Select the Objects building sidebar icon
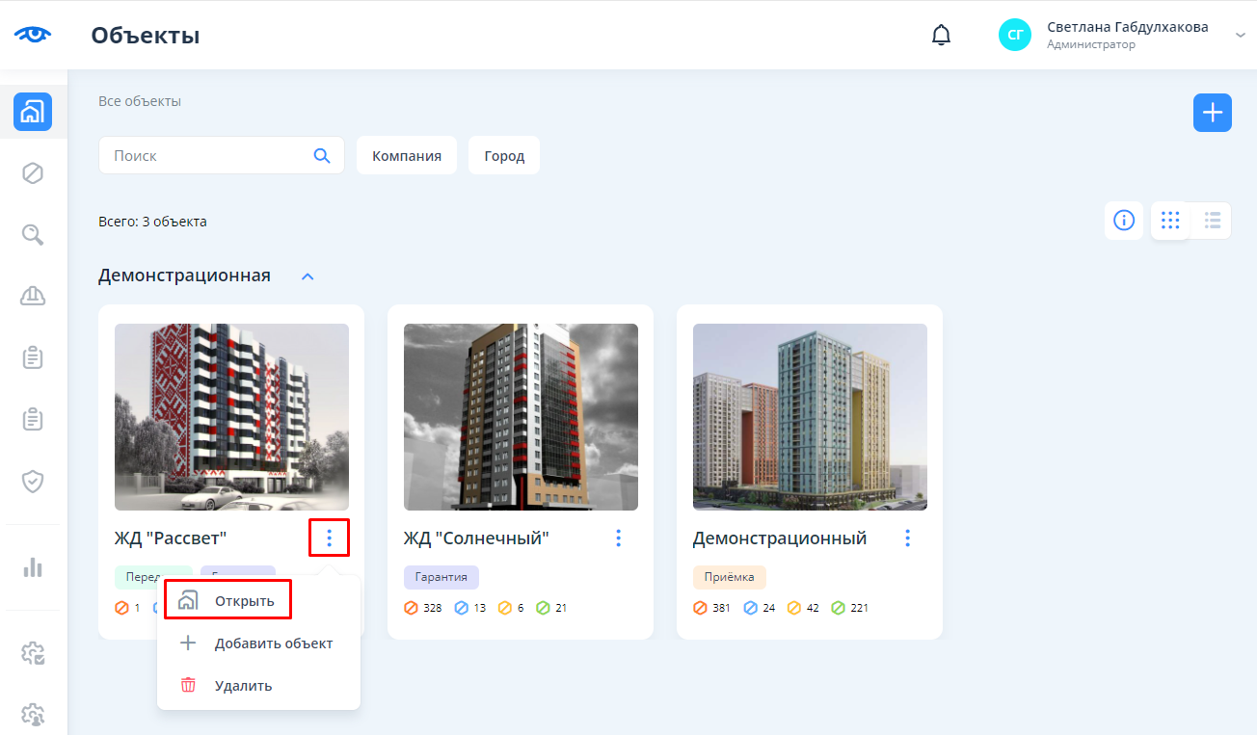1257x735 pixels. [x=33, y=112]
